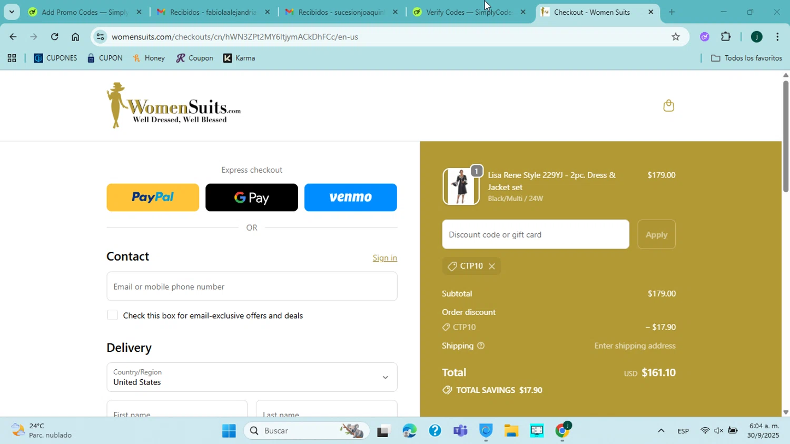Open the Karma bookmark

pos(239,58)
